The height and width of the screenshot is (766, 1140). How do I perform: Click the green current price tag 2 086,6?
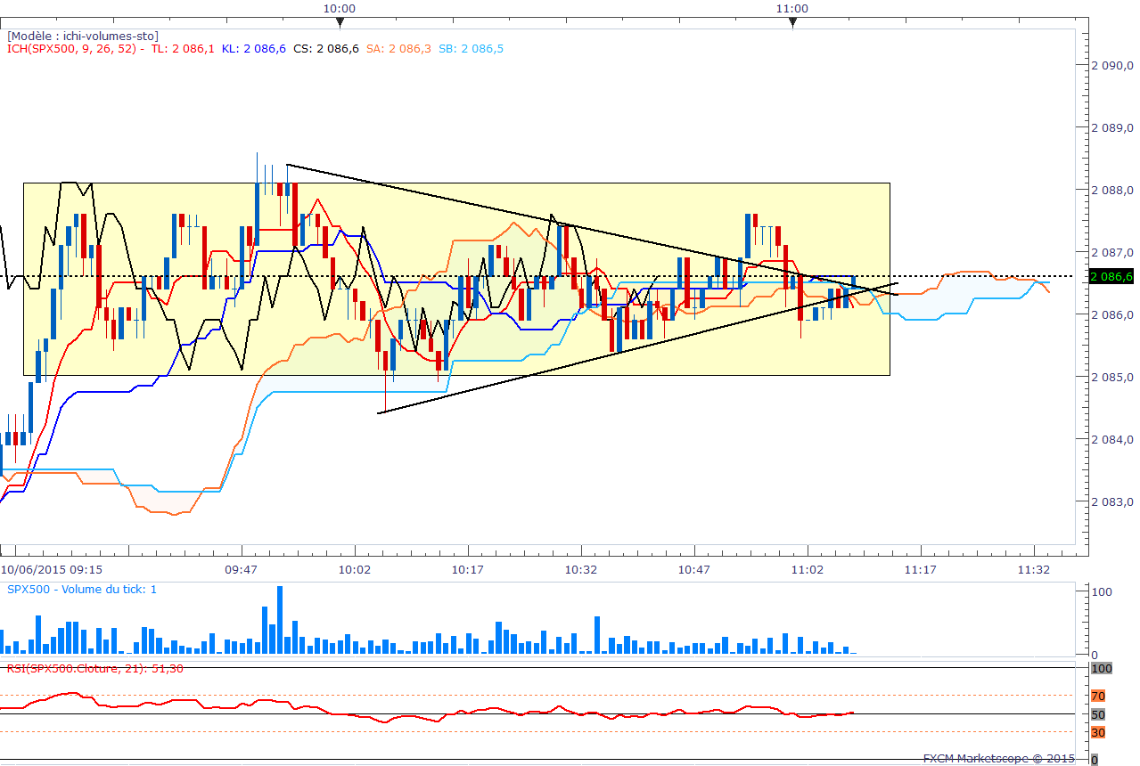pos(1111,276)
